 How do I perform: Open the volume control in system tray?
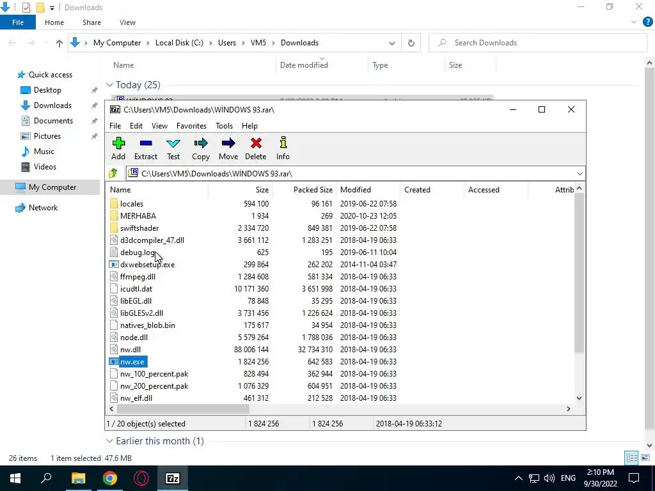pyautogui.click(x=549, y=478)
